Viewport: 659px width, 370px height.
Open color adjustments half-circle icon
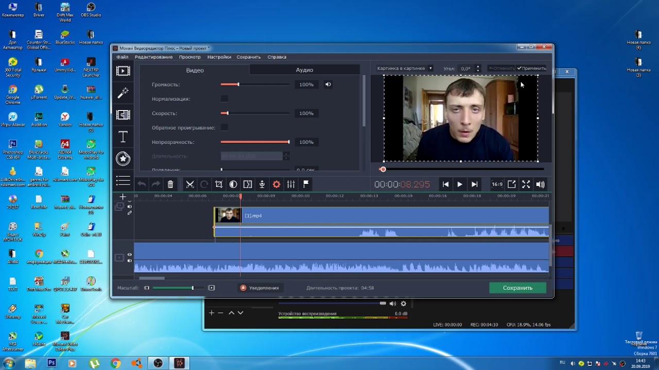233,184
